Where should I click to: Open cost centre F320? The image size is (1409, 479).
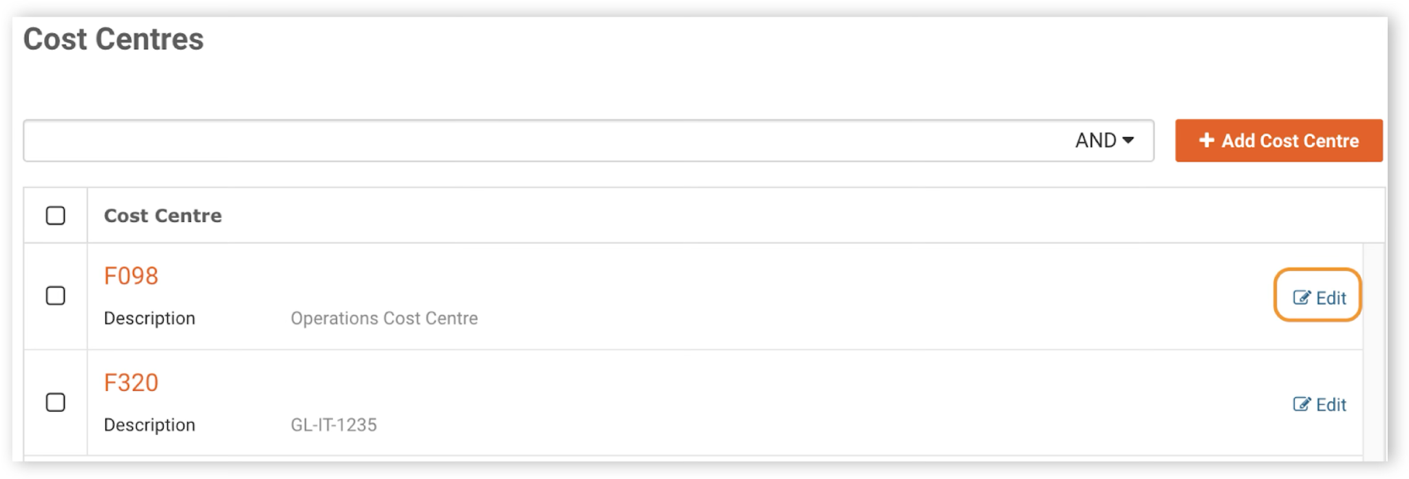[131, 382]
